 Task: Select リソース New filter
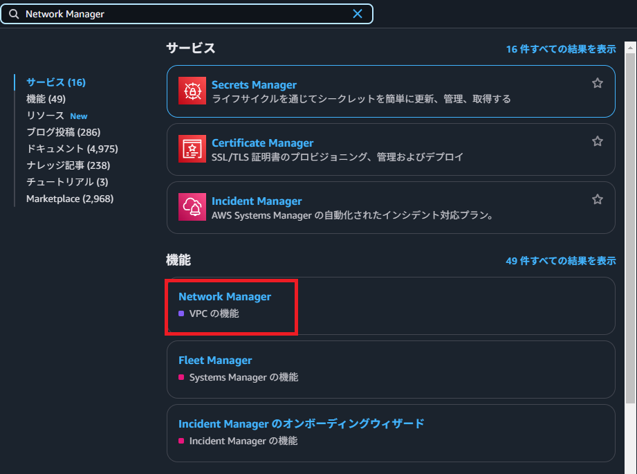[x=57, y=116]
